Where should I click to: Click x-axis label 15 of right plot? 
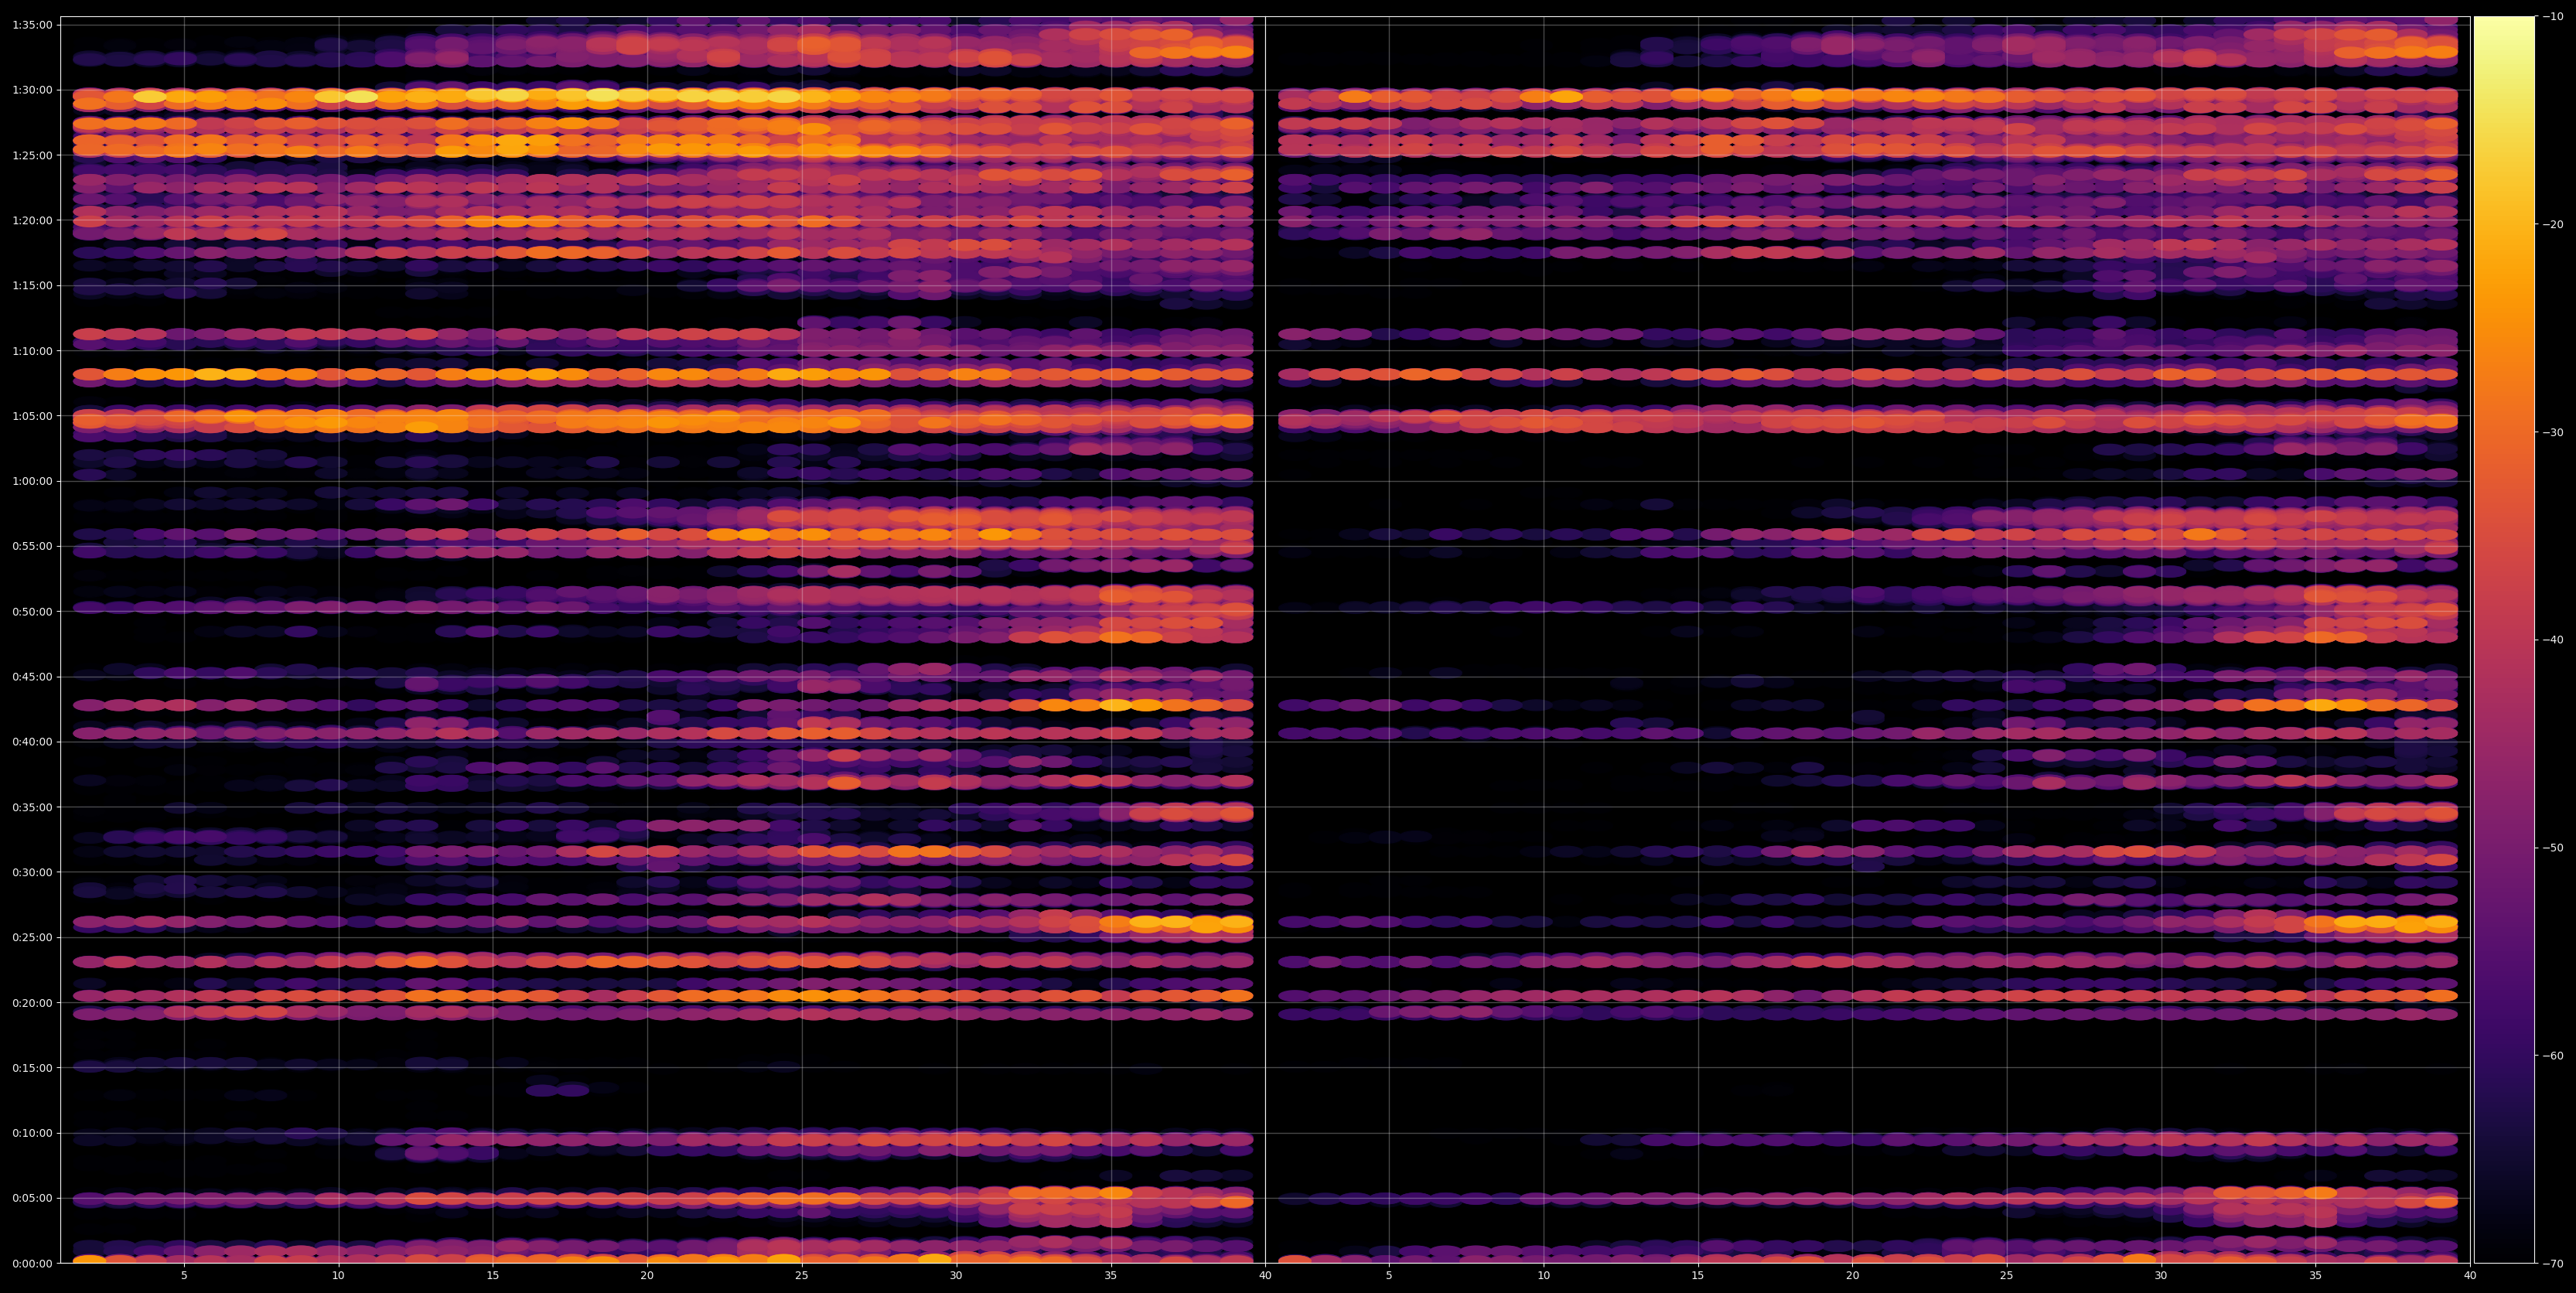click(x=1698, y=1275)
